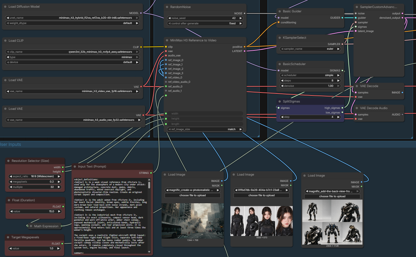Collapse the MiniMax H3 Reference to Video node

[167, 40]
